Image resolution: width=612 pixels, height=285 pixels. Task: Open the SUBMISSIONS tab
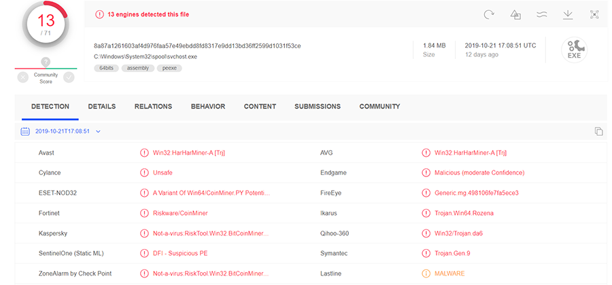point(318,107)
